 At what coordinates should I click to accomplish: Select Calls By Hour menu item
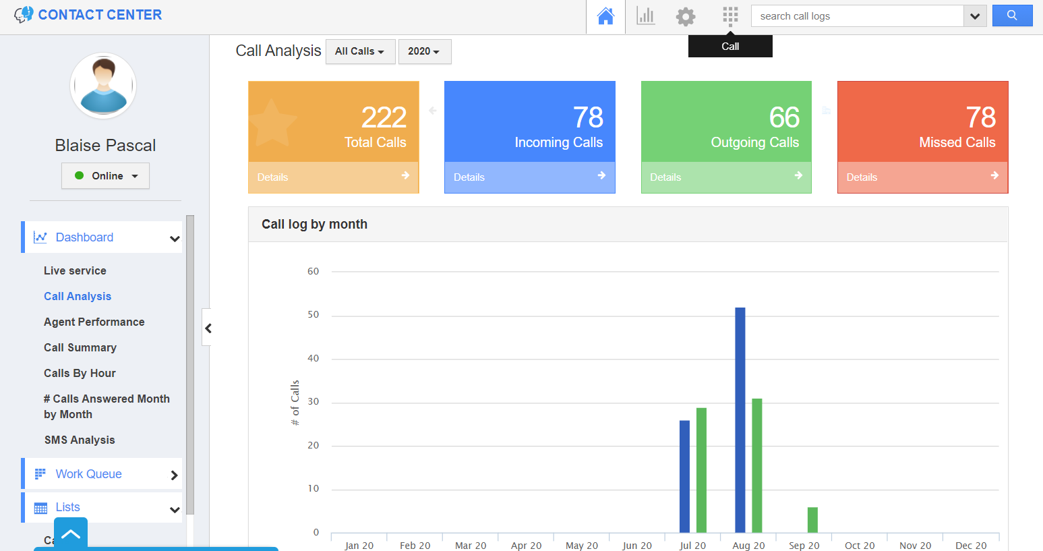(x=80, y=373)
